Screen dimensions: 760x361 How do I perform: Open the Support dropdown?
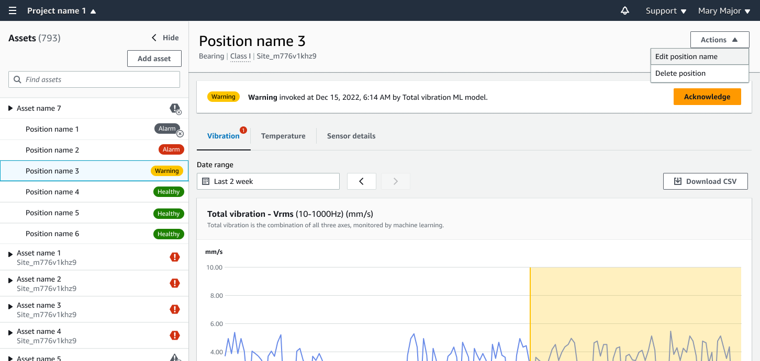665,10
